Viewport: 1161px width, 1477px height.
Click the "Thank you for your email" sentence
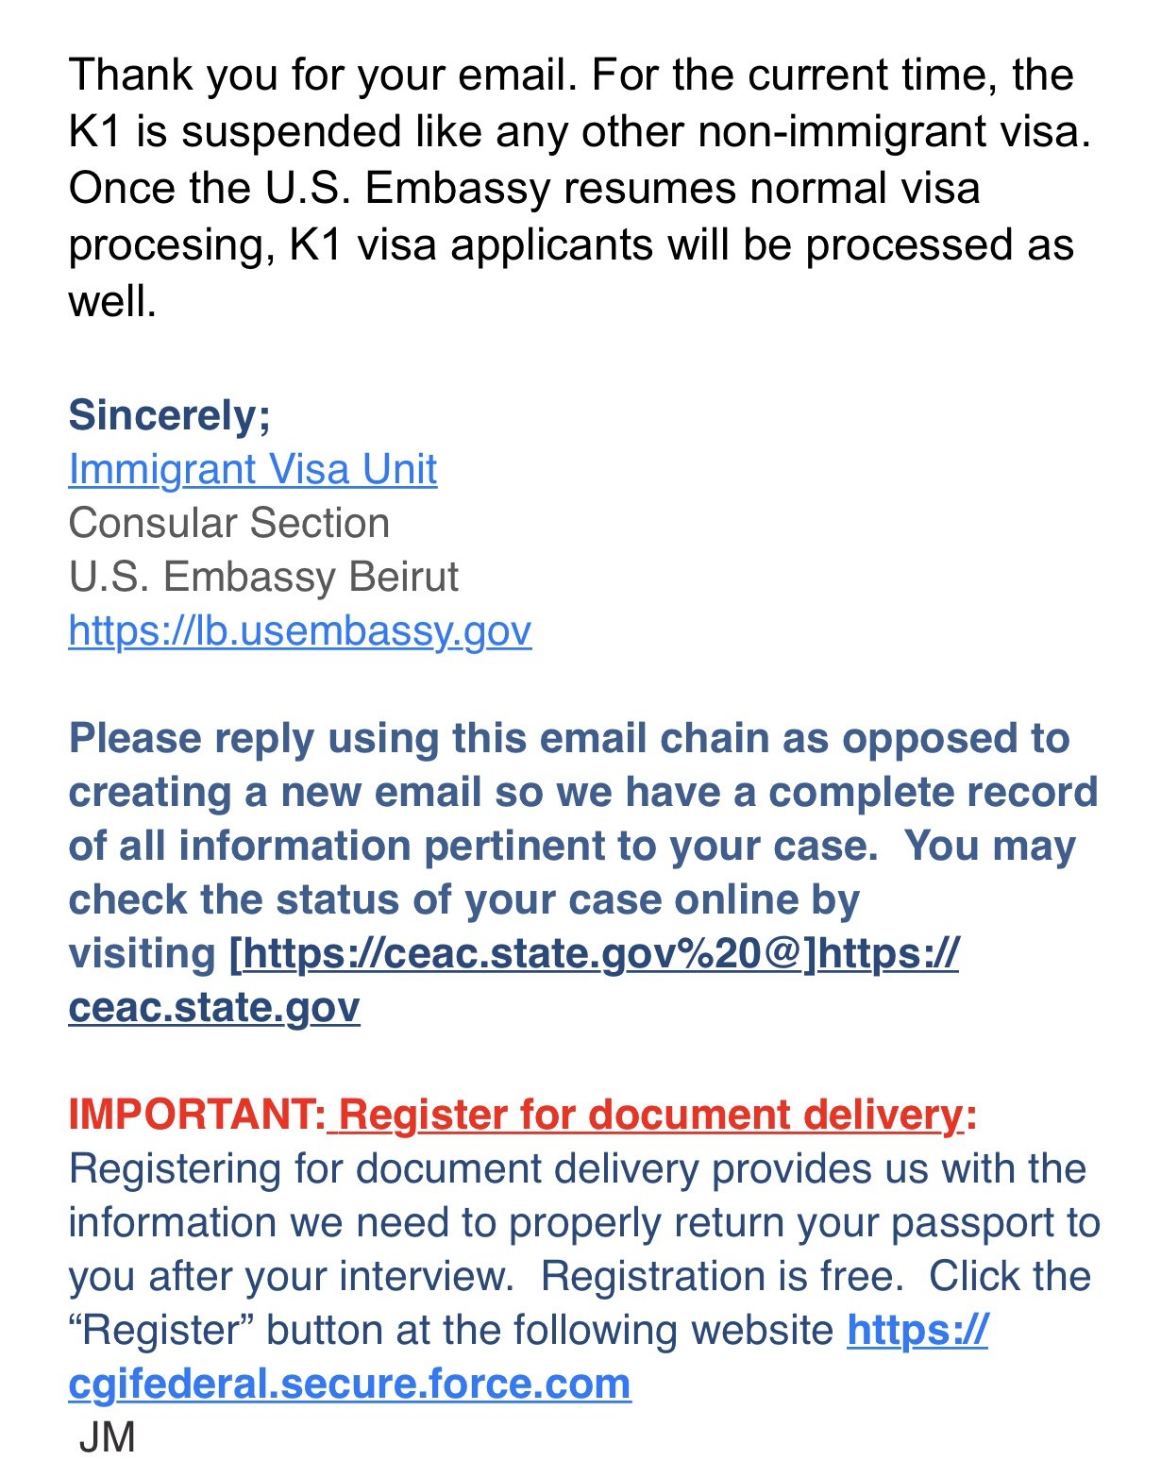pos(321,76)
